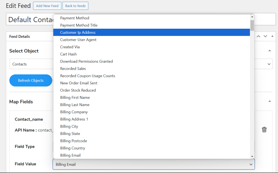Viewport: 278px width, 173px height.
Task: Move Feed Details panel up arrow
Action: pos(258,36)
